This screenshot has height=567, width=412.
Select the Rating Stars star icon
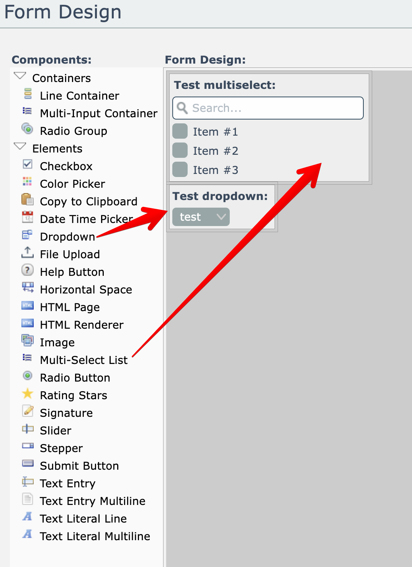tap(27, 393)
